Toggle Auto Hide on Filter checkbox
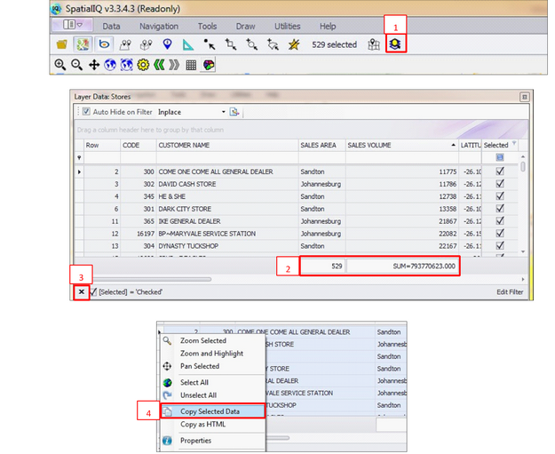Screen dimensions: 555x454 point(86,112)
